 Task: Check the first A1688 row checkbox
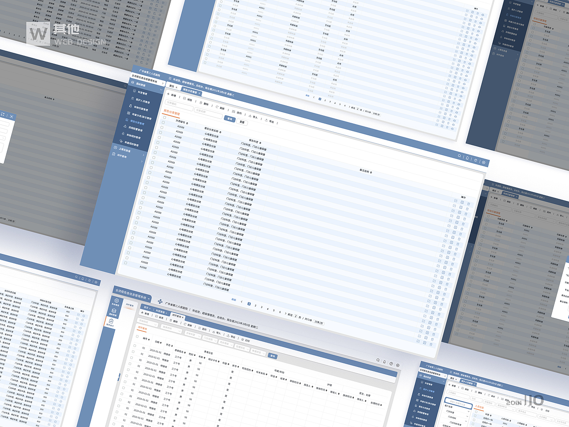click(163, 122)
